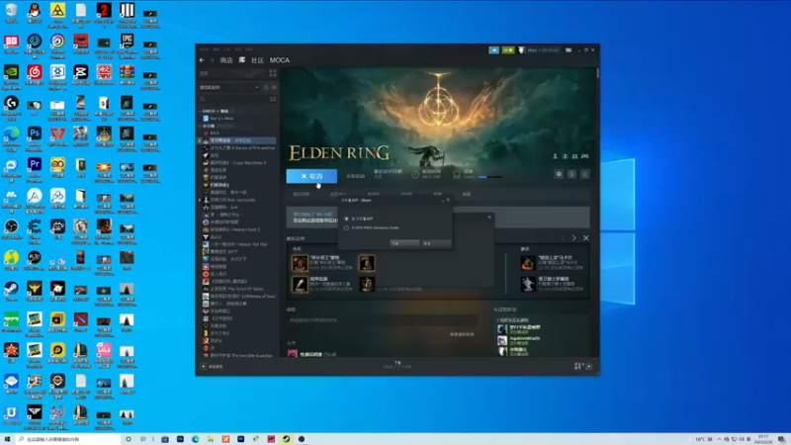
Task: Click the left button in launch dialog
Action: (404, 243)
